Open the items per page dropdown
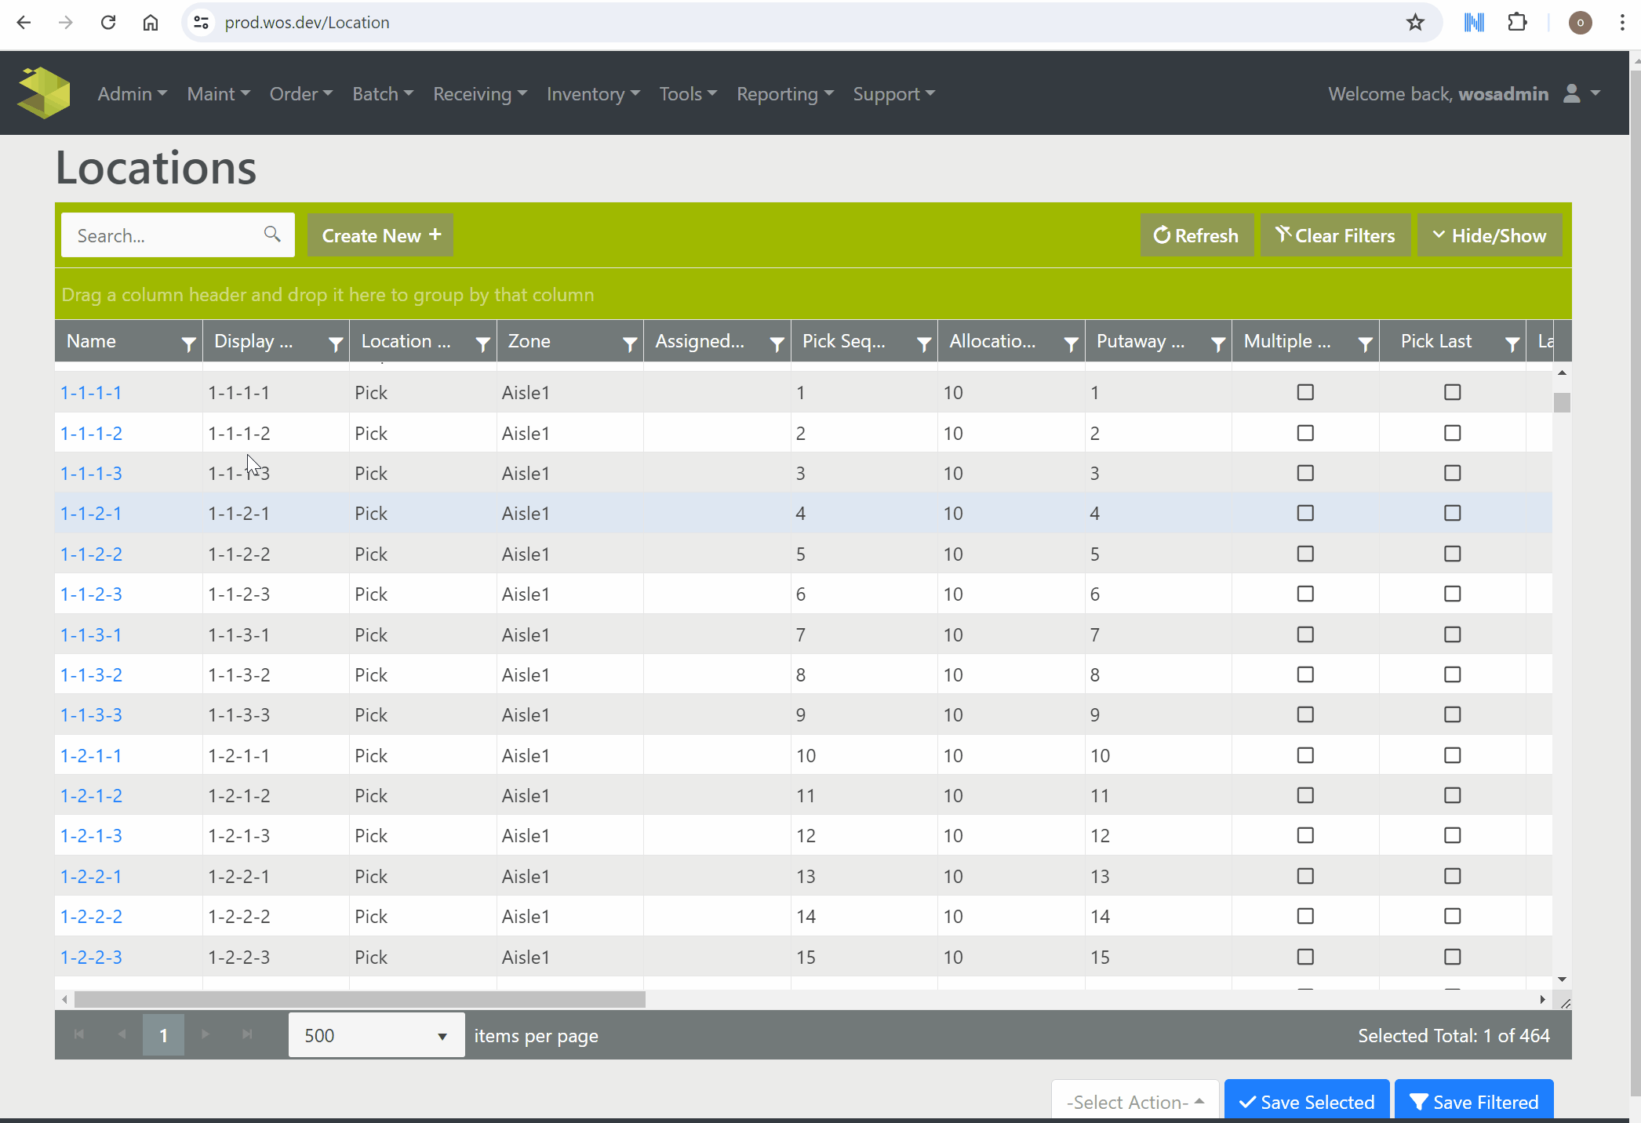Image resolution: width=1641 pixels, height=1123 pixels. 376,1035
